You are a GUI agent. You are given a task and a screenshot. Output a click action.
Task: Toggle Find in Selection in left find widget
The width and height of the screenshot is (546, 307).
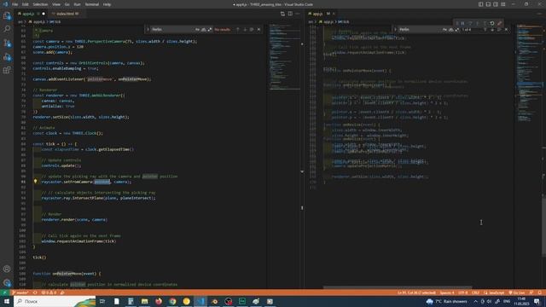coord(252,30)
